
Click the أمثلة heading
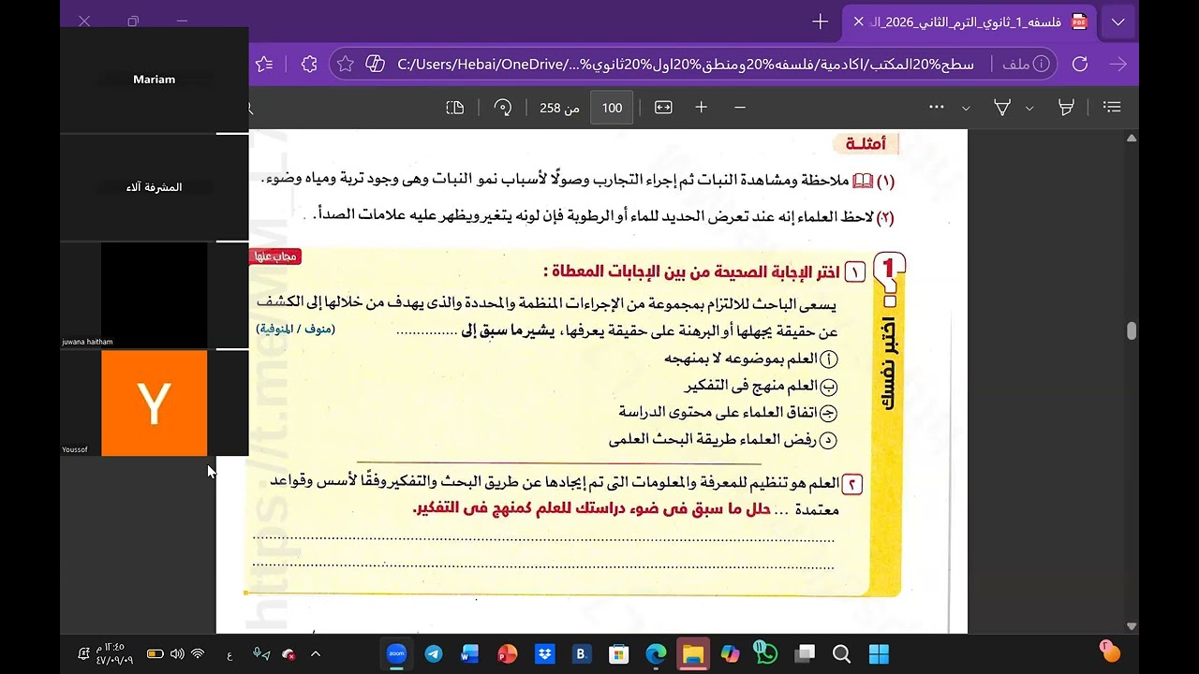pyautogui.click(x=866, y=143)
